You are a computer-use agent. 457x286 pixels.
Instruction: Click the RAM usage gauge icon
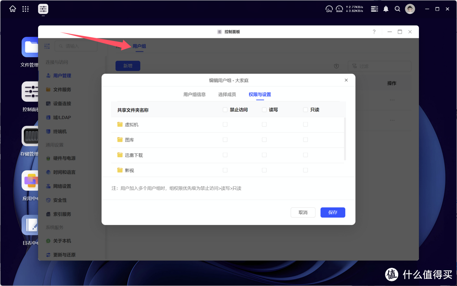(x=339, y=8)
